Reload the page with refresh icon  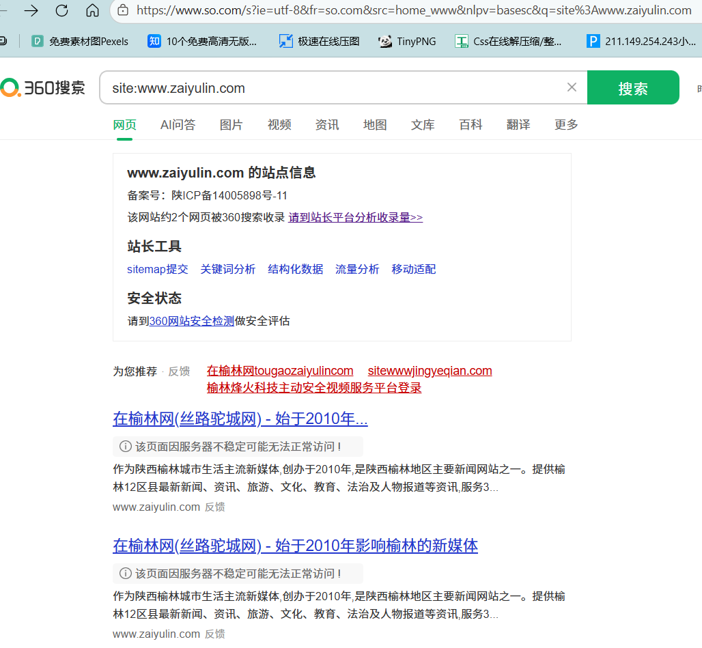pos(61,10)
